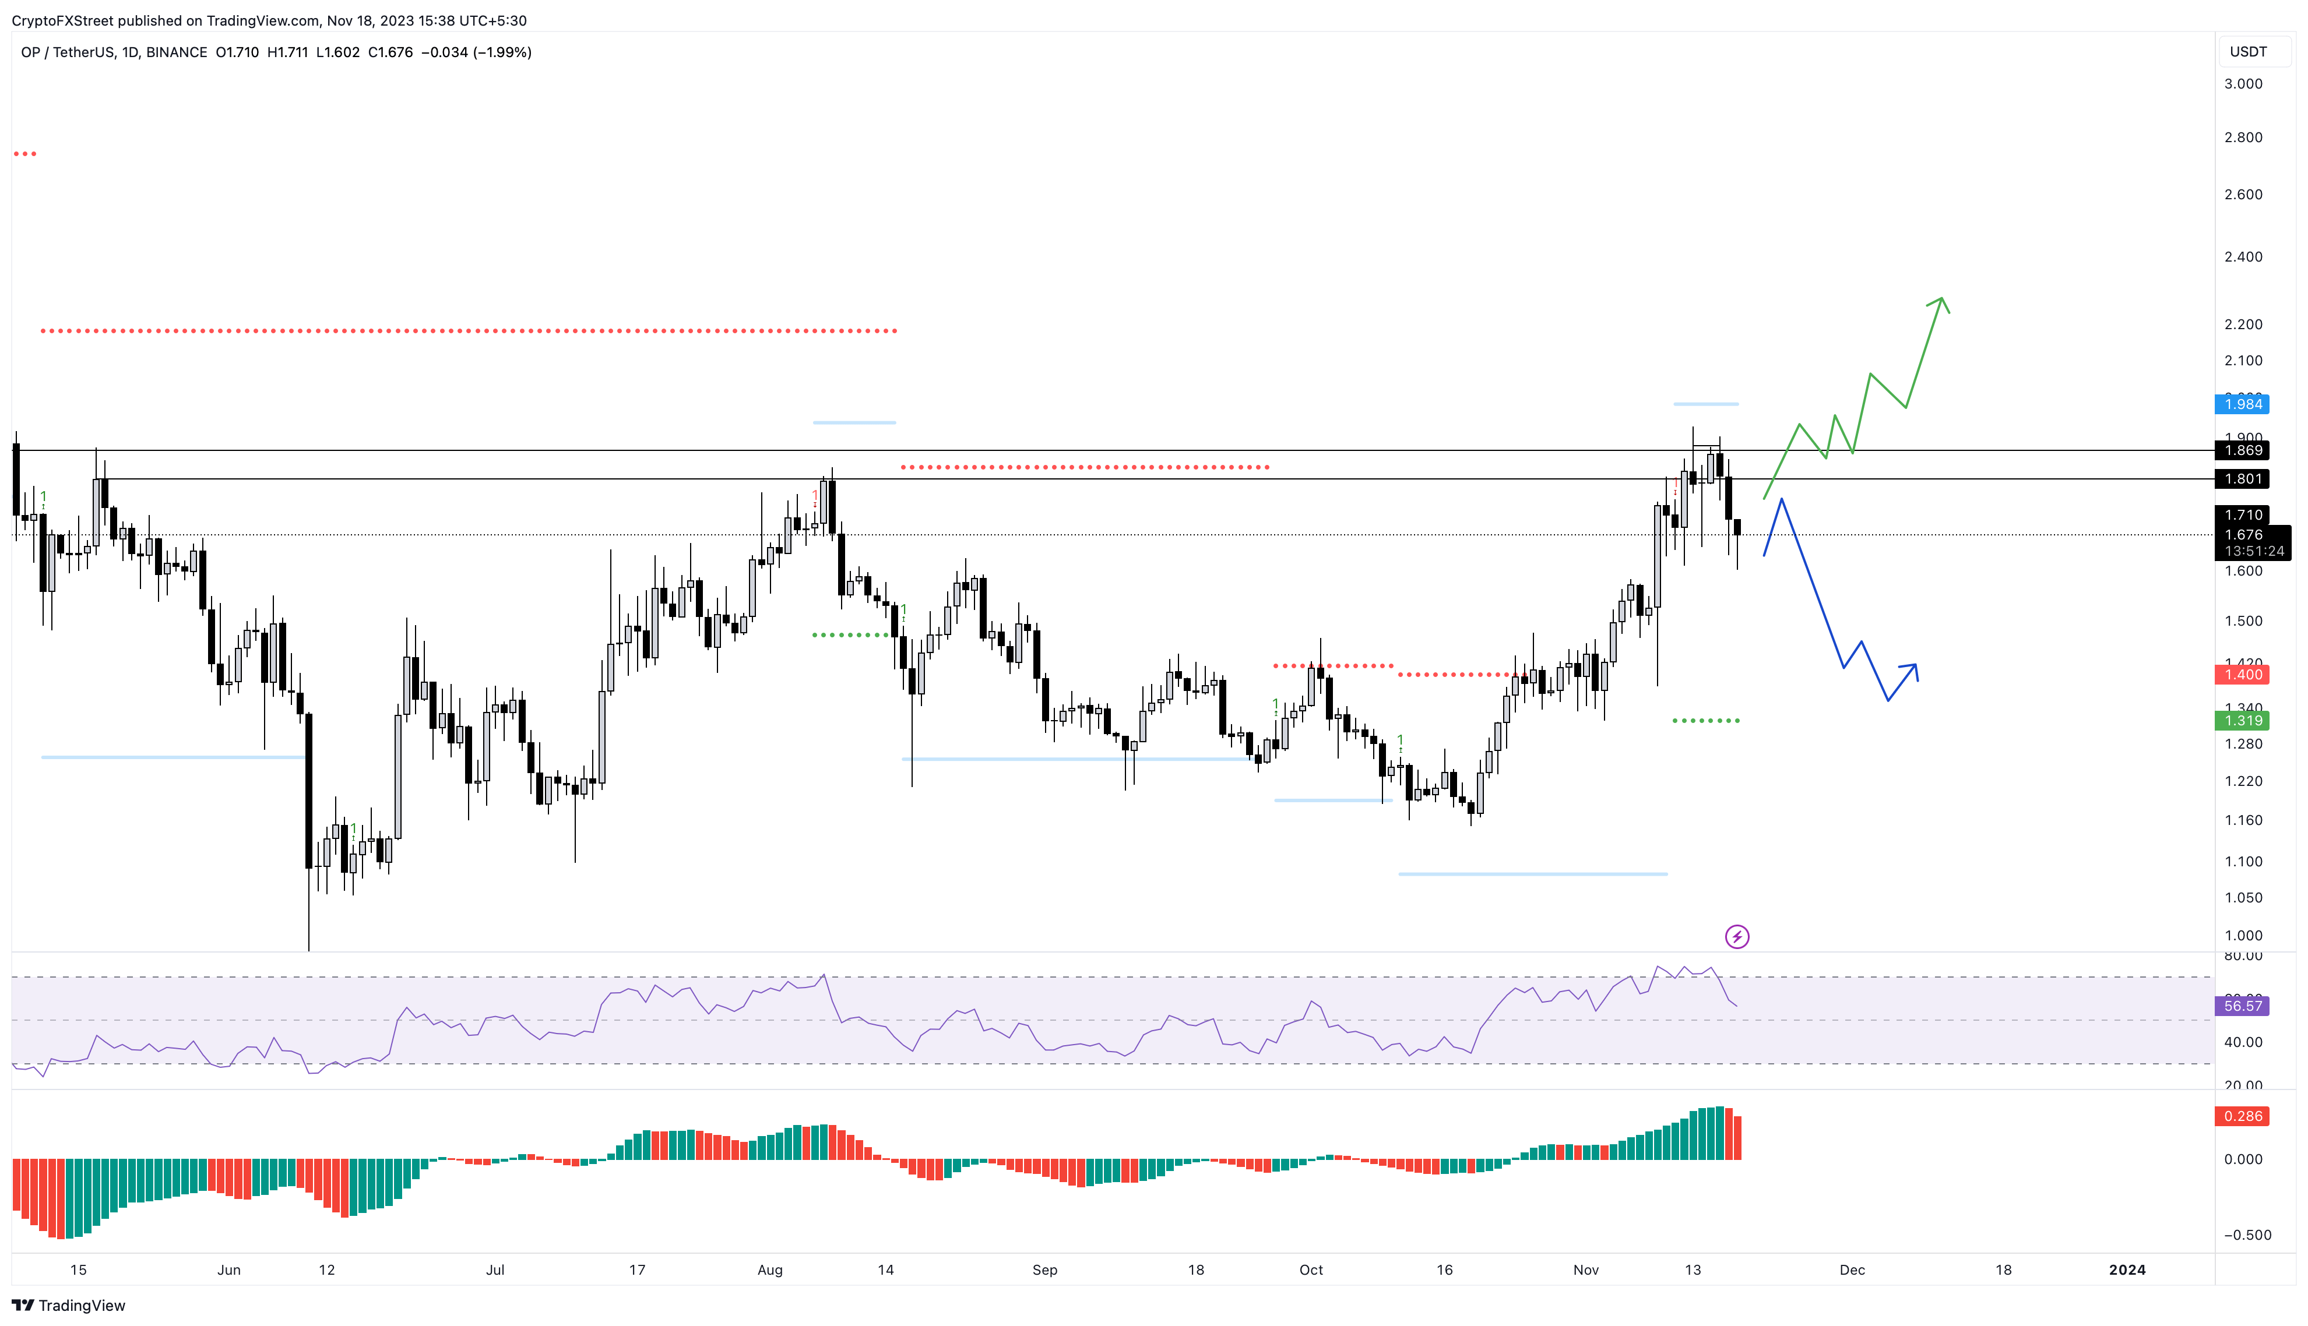Open the USDT currency selector
The height and width of the screenshot is (1326, 2308).
point(2253,52)
